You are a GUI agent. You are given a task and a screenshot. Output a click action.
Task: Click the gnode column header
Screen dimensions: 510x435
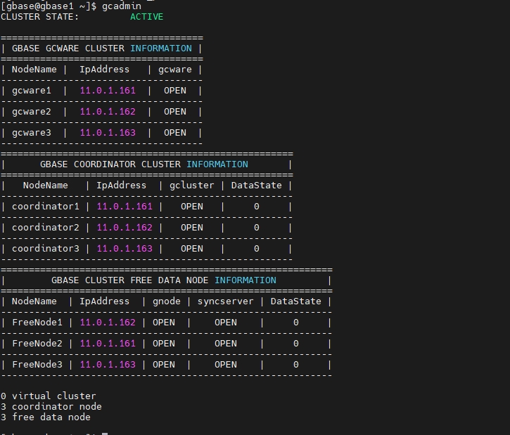click(x=167, y=301)
